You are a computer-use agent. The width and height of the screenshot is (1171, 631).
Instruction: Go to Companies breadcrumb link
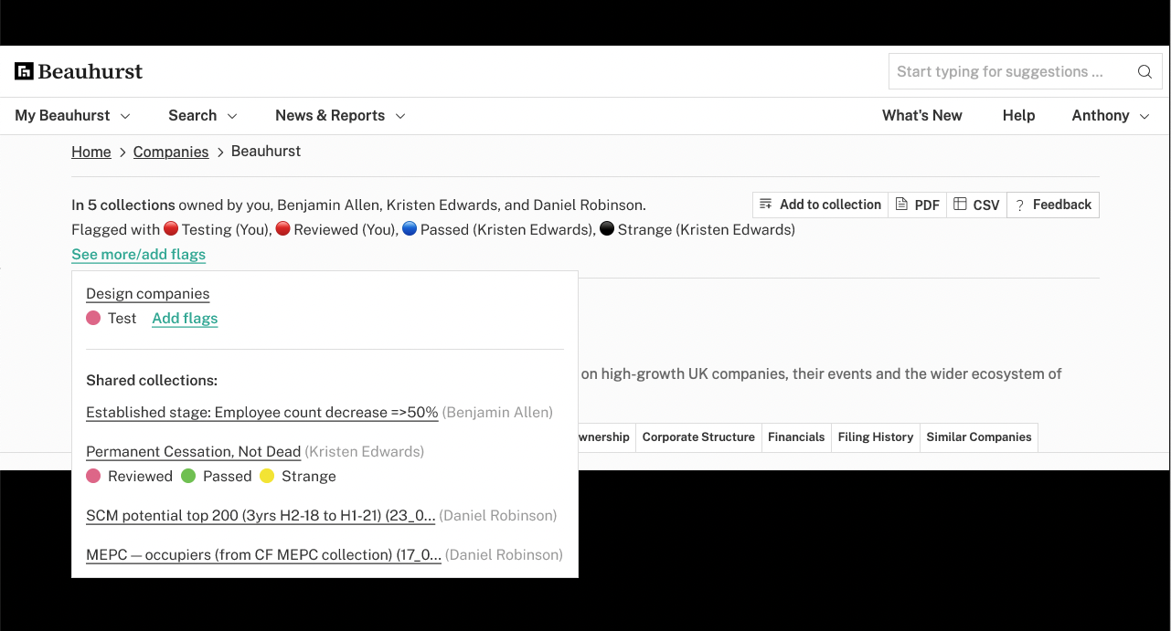[x=171, y=152]
